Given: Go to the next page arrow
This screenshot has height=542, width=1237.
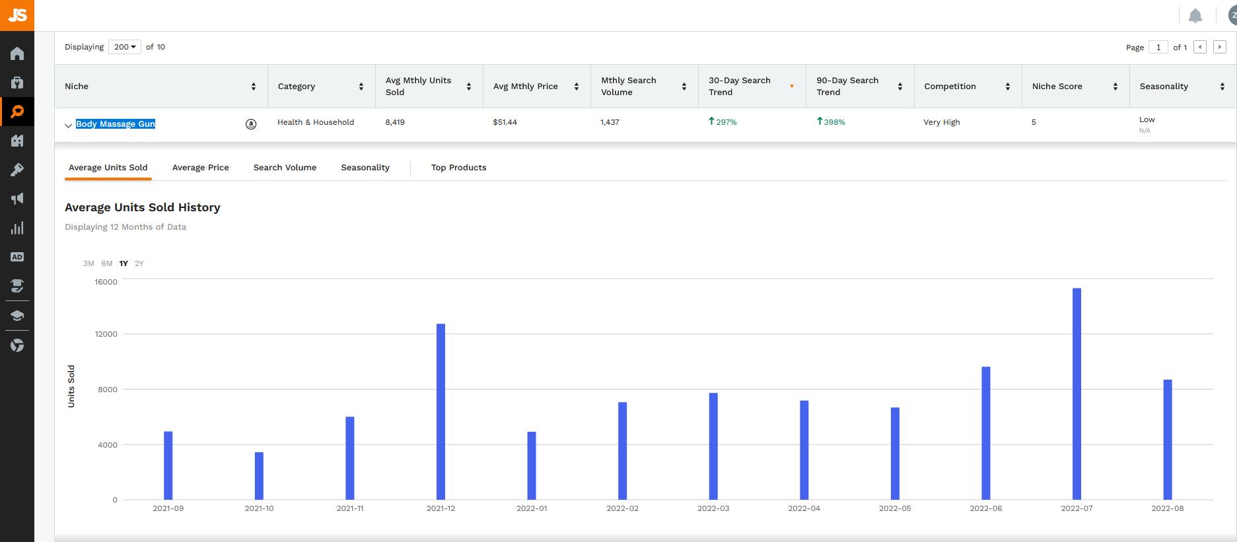Looking at the screenshot, I should coord(1220,47).
